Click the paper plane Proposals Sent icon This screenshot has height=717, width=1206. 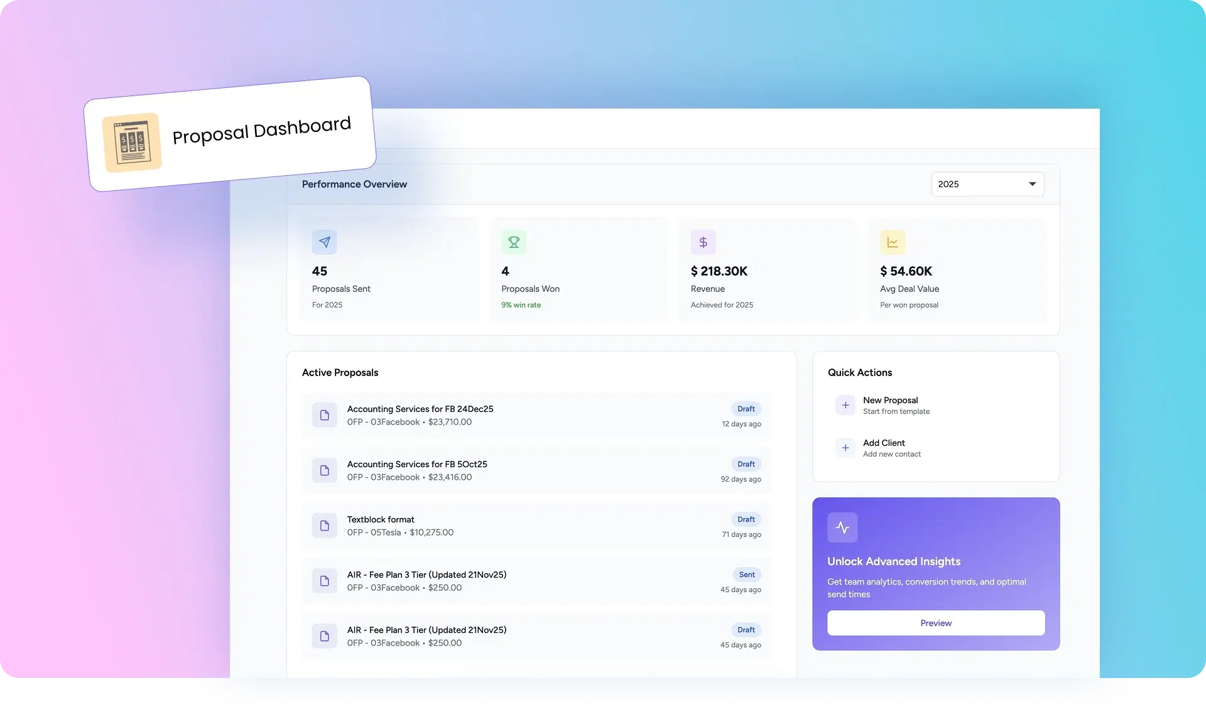pos(324,242)
